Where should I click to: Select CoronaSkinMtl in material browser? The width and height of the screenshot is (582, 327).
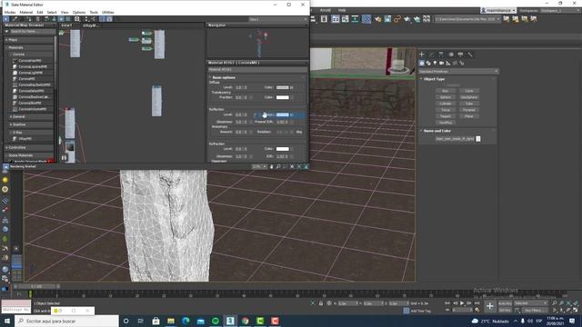(30, 103)
